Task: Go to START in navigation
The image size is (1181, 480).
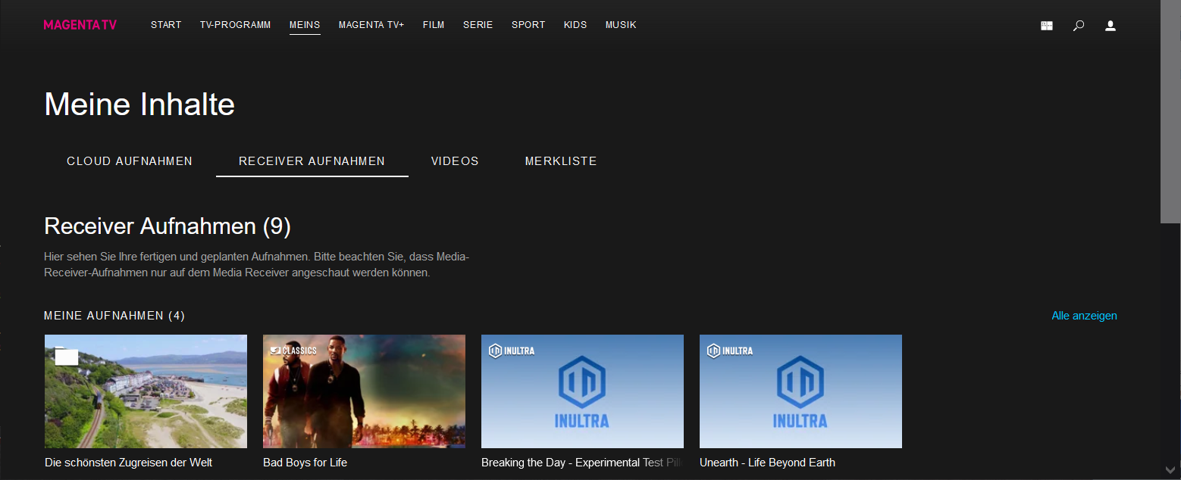Action: click(166, 25)
